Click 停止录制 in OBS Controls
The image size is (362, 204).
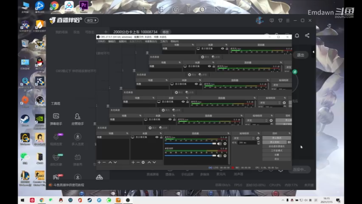275,142
